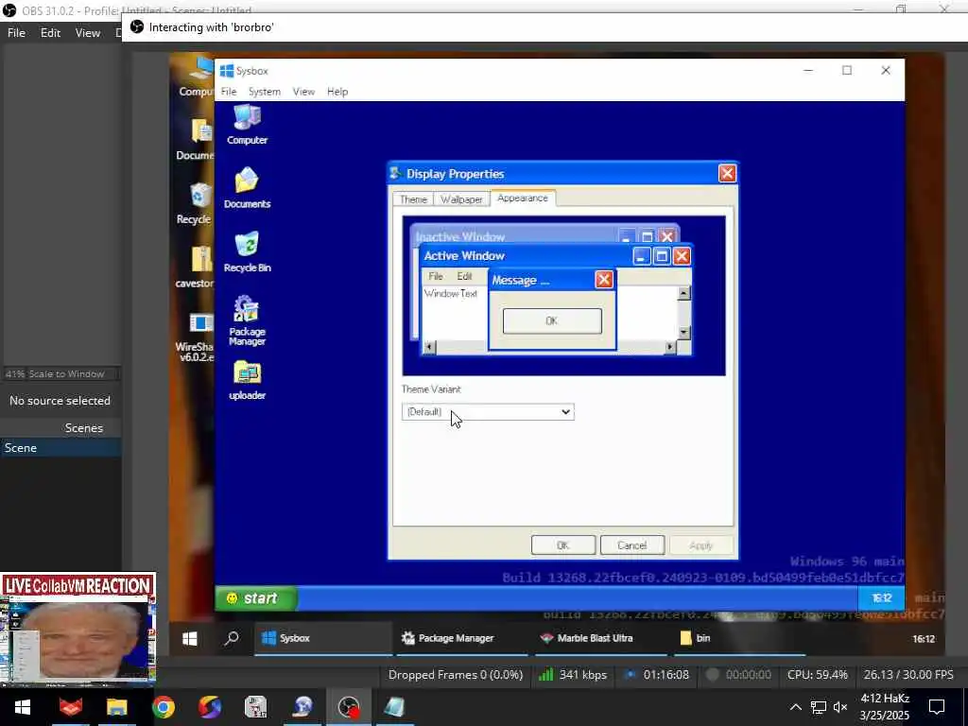
Task: Open Sysbox View menu
Action: point(303,92)
